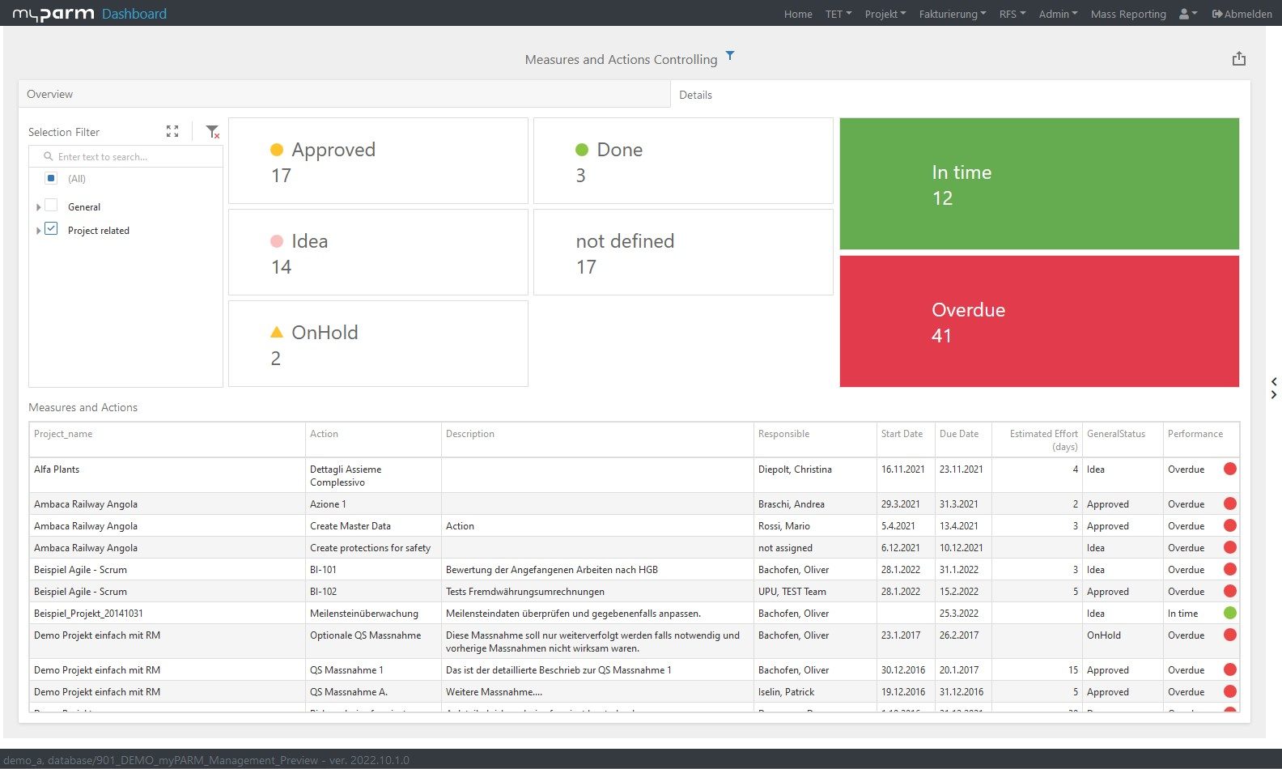Open the Mass Reporting menu item
This screenshot has height=769, width=1282.
coord(1127,14)
